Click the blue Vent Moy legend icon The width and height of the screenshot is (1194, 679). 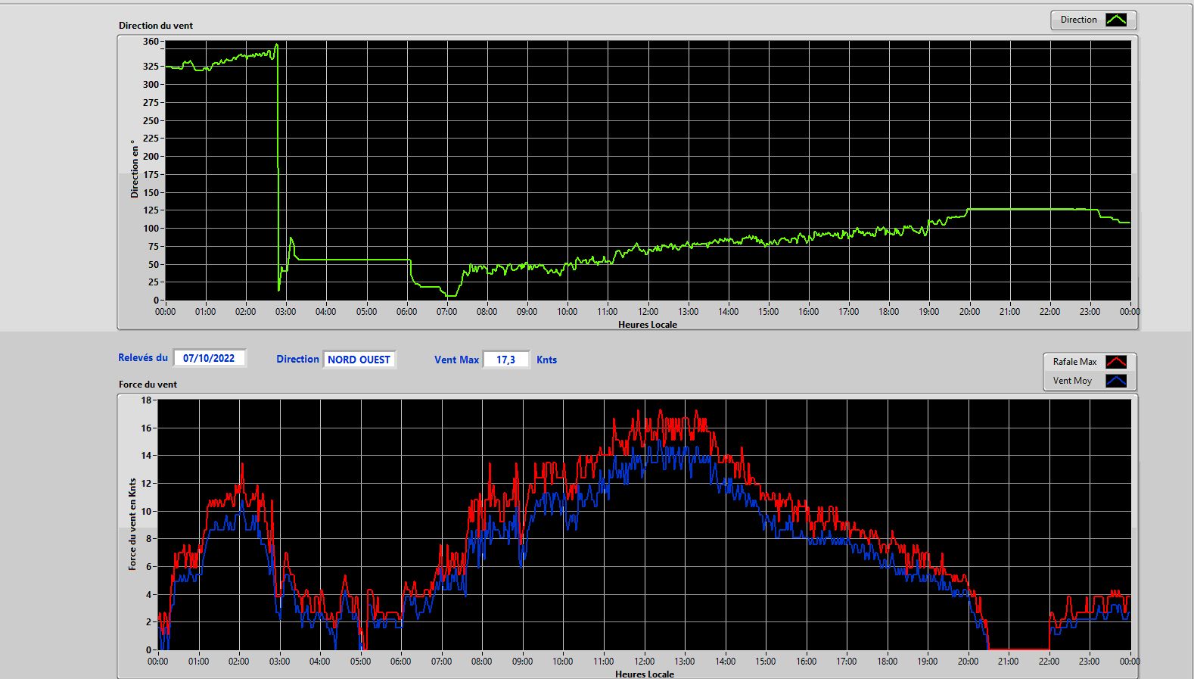pos(1116,381)
